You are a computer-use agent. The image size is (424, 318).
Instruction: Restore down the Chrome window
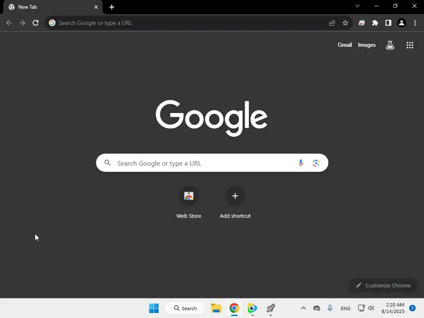click(x=395, y=6)
